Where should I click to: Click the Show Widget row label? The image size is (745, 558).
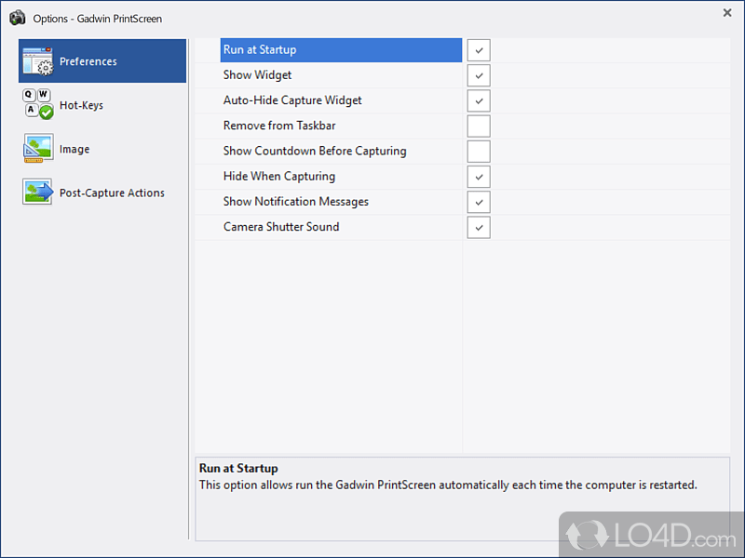click(x=257, y=75)
